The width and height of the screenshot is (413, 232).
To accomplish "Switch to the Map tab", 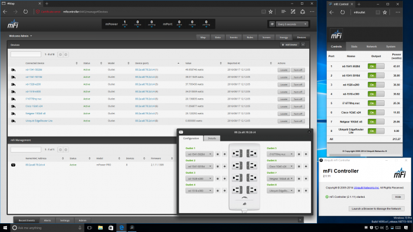I will pos(203,37).
